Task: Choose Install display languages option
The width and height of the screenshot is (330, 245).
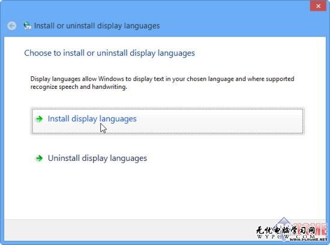Action: [x=167, y=121]
